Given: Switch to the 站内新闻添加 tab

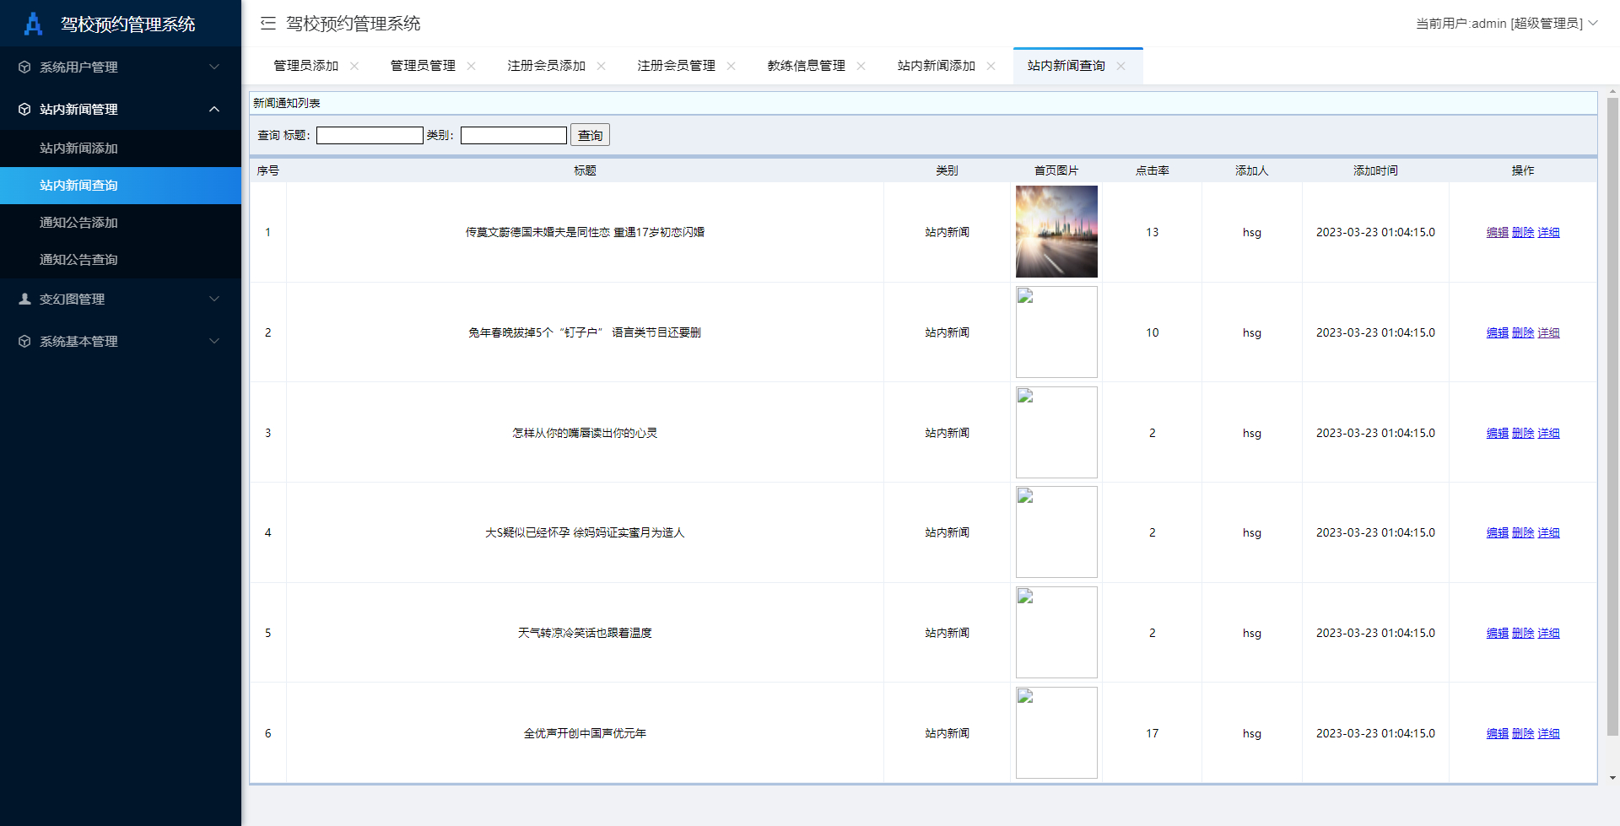Looking at the screenshot, I should 935,65.
